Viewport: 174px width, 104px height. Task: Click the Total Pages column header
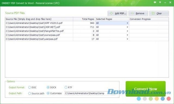pos(84,19)
